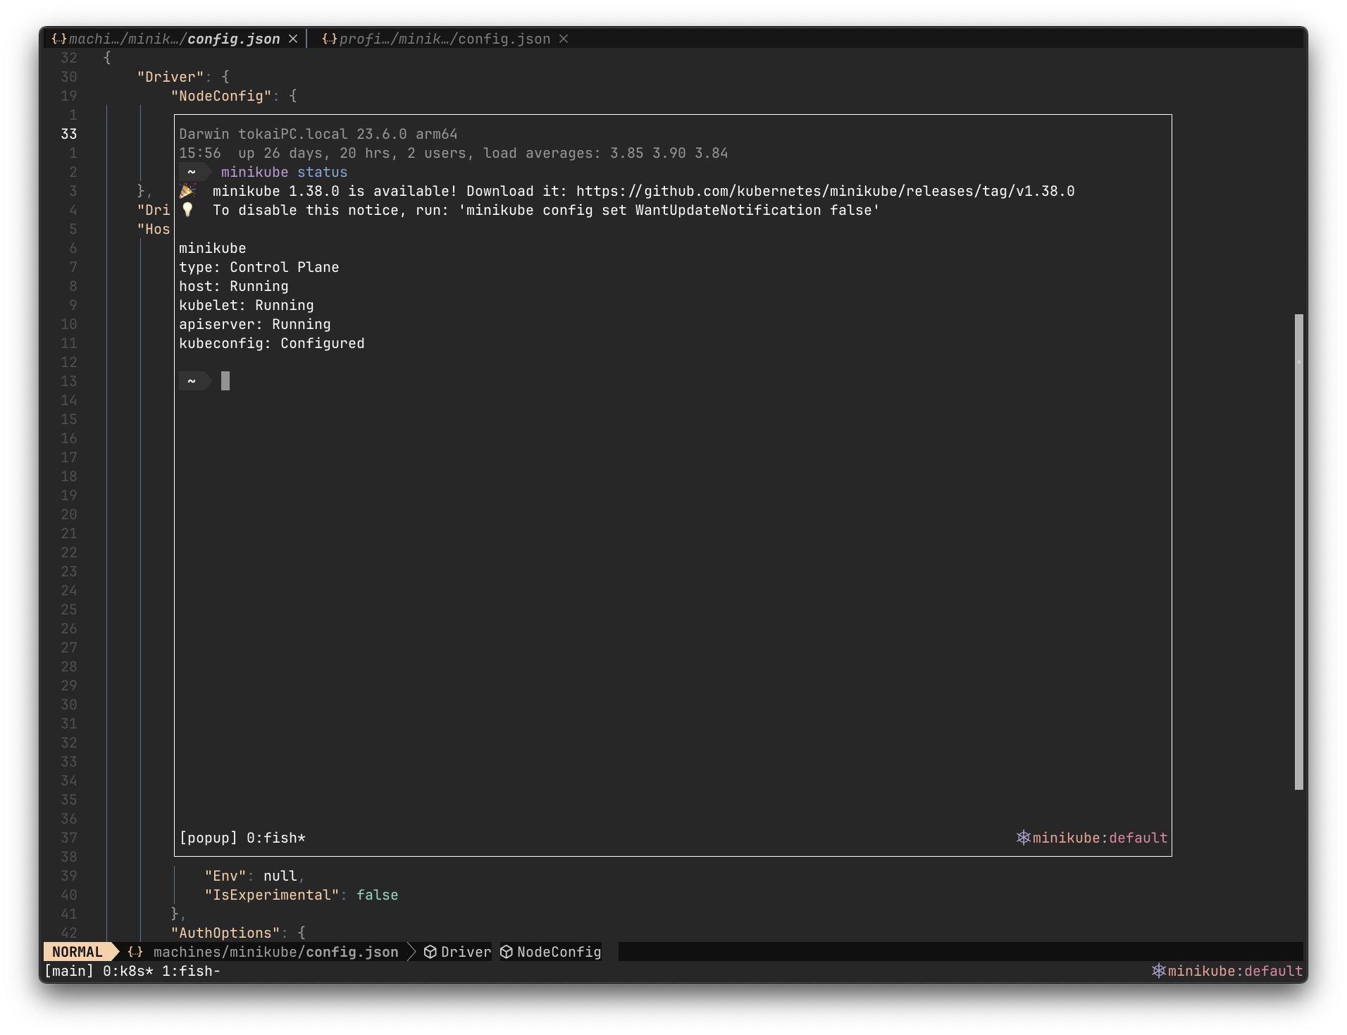The height and width of the screenshot is (1035, 1347).
Task: Close the machines/minikube config.json tab
Action: pos(293,39)
